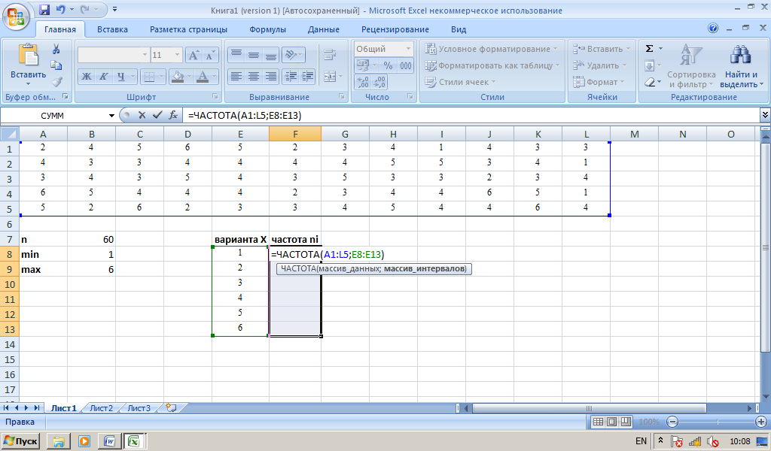Image resolution: width=771 pixels, height=451 pixels.
Task: Expand the Name Box СУММ dropdown
Action: pos(111,116)
